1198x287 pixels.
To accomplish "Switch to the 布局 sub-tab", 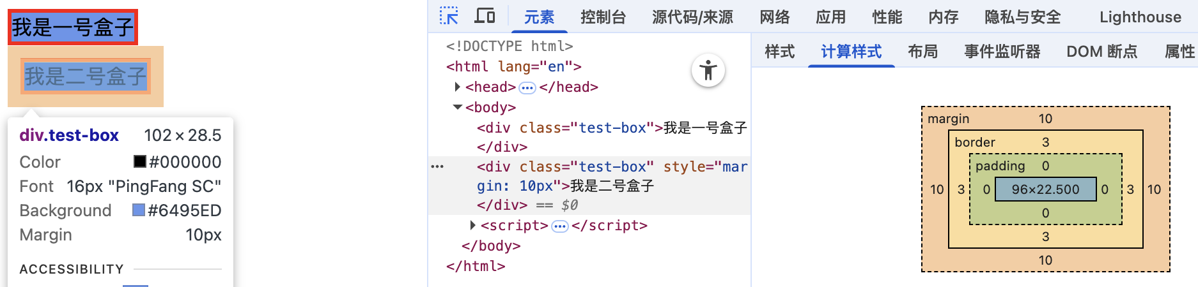I will (922, 52).
